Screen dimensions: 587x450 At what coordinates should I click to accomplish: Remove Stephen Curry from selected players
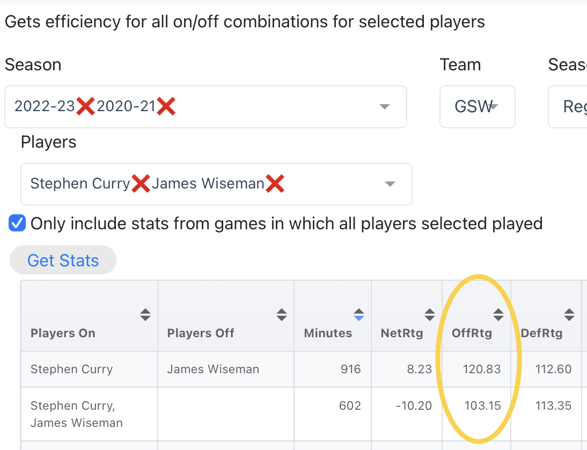141,184
